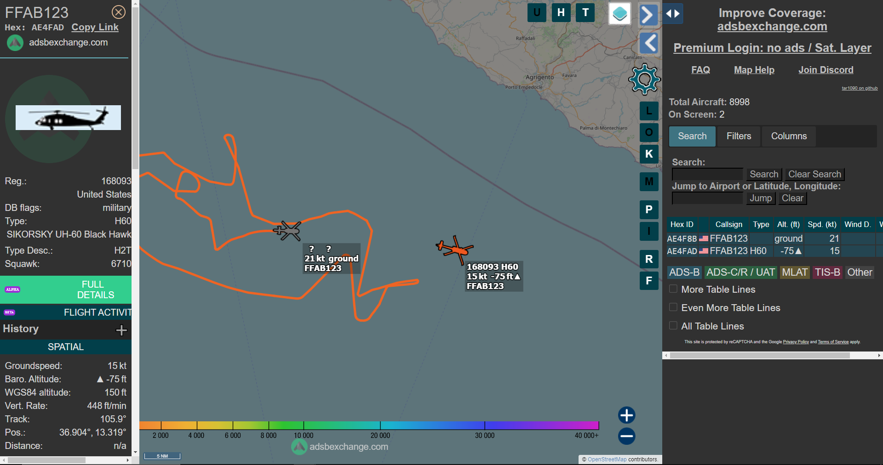Click the R map button

(649, 259)
